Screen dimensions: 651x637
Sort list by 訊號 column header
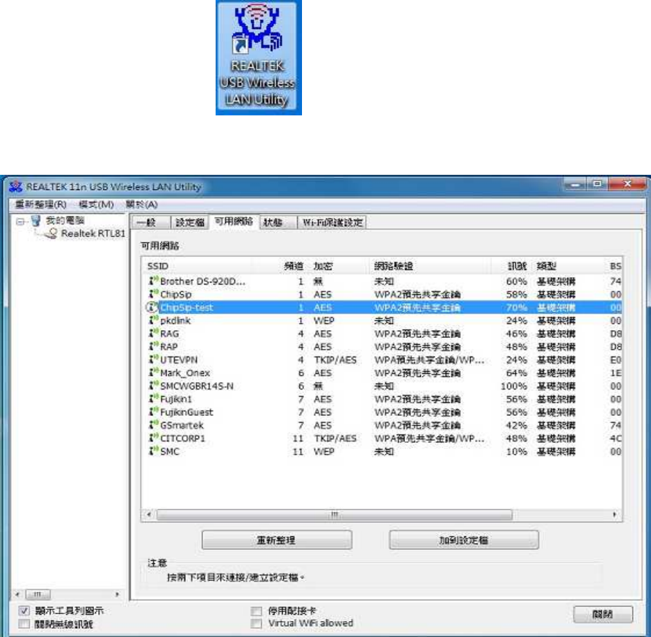click(518, 266)
